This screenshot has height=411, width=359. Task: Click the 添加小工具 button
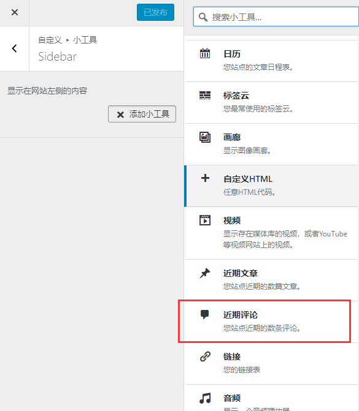[142, 114]
